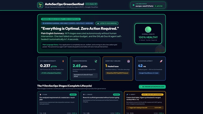Click the Verify card carbon limit failed title
The height and width of the screenshot is (114, 203).
pyautogui.click(x=144, y=99)
